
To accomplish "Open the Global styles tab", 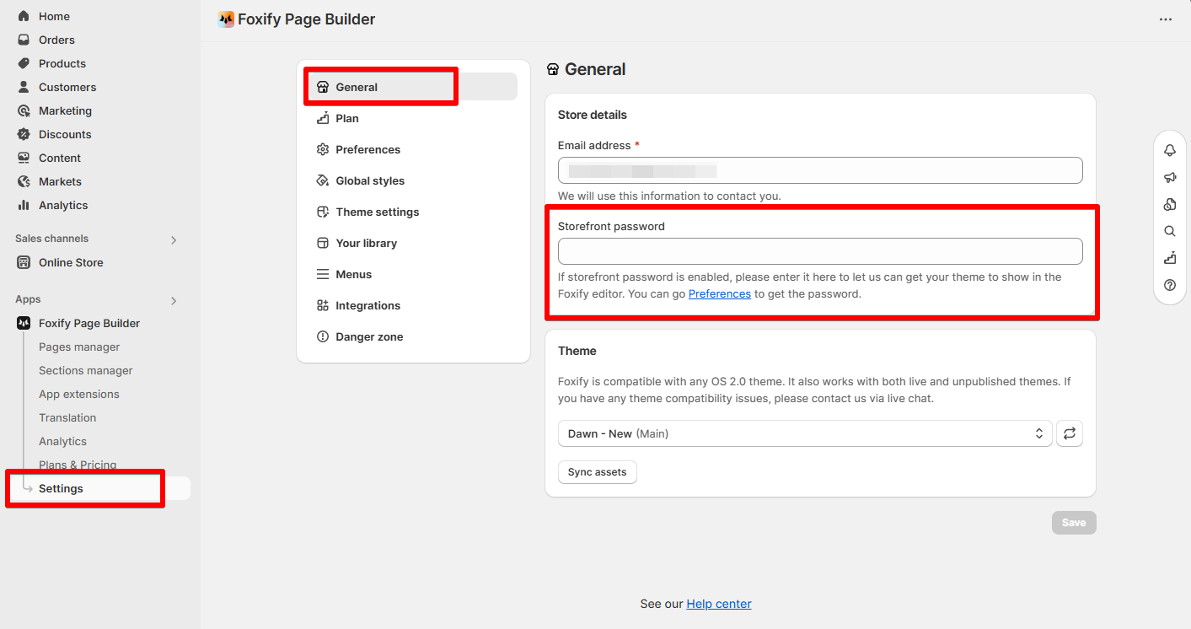I will (x=413, y=180).
